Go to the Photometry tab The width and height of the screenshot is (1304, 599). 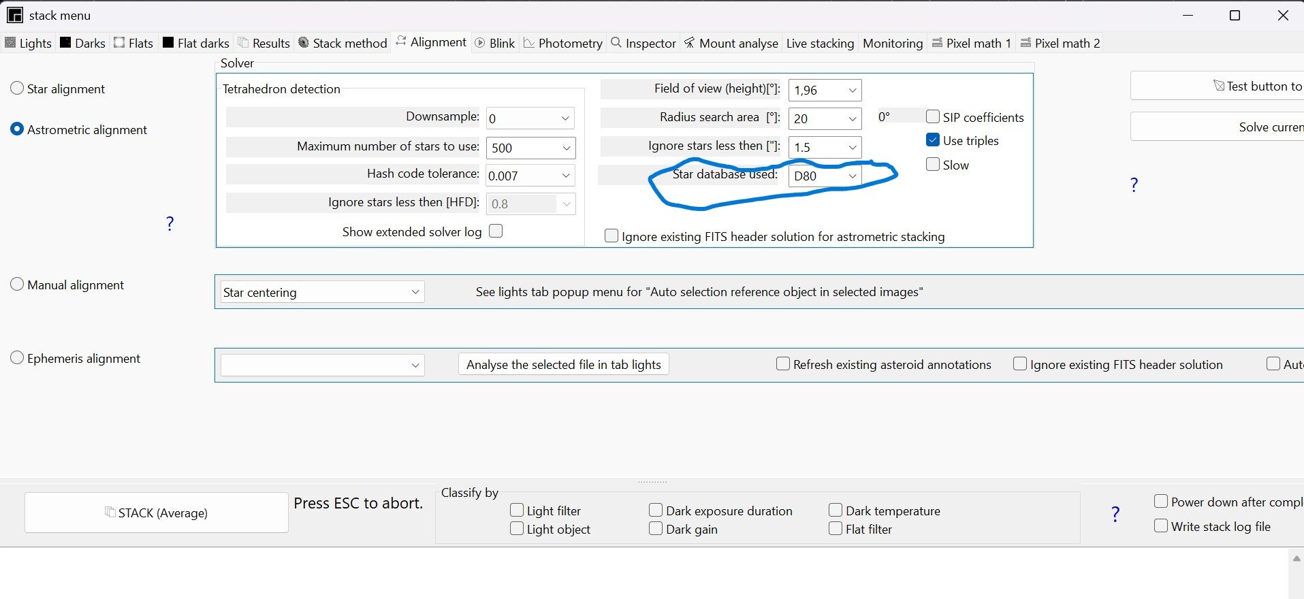563,43
